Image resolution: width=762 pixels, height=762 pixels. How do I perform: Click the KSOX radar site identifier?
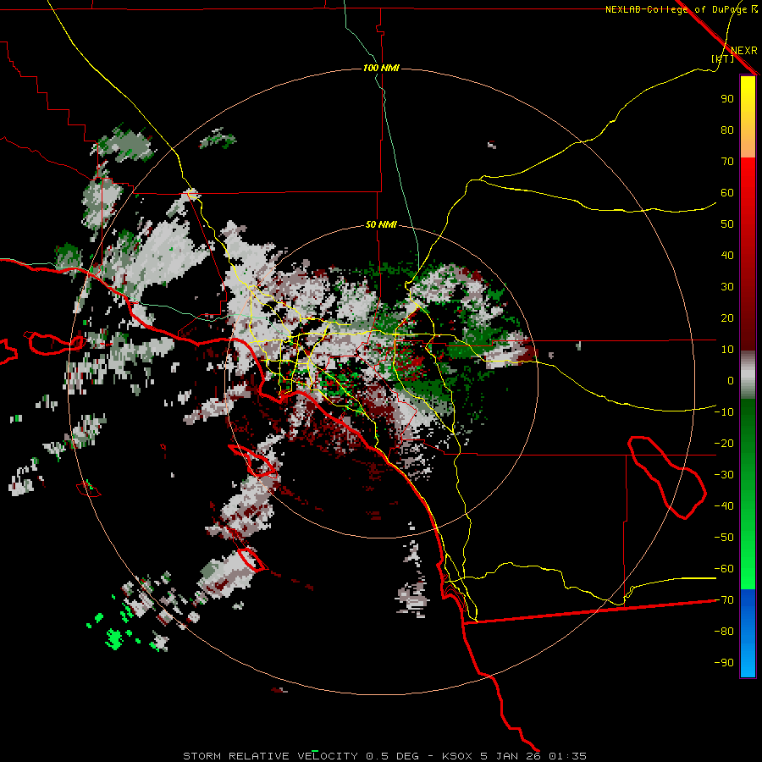(457, 756)
